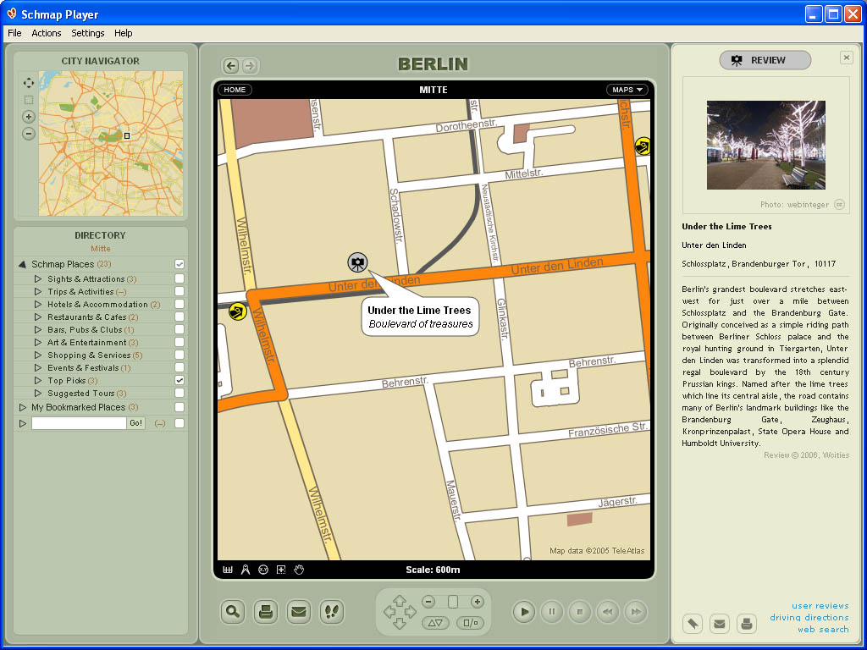
Task: Pan the map right with the right arrow
Action: (411, 612)
